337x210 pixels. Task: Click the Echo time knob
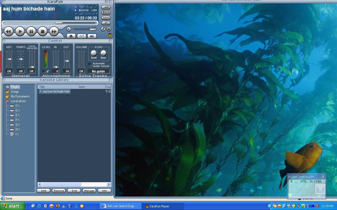coord(103,53)
